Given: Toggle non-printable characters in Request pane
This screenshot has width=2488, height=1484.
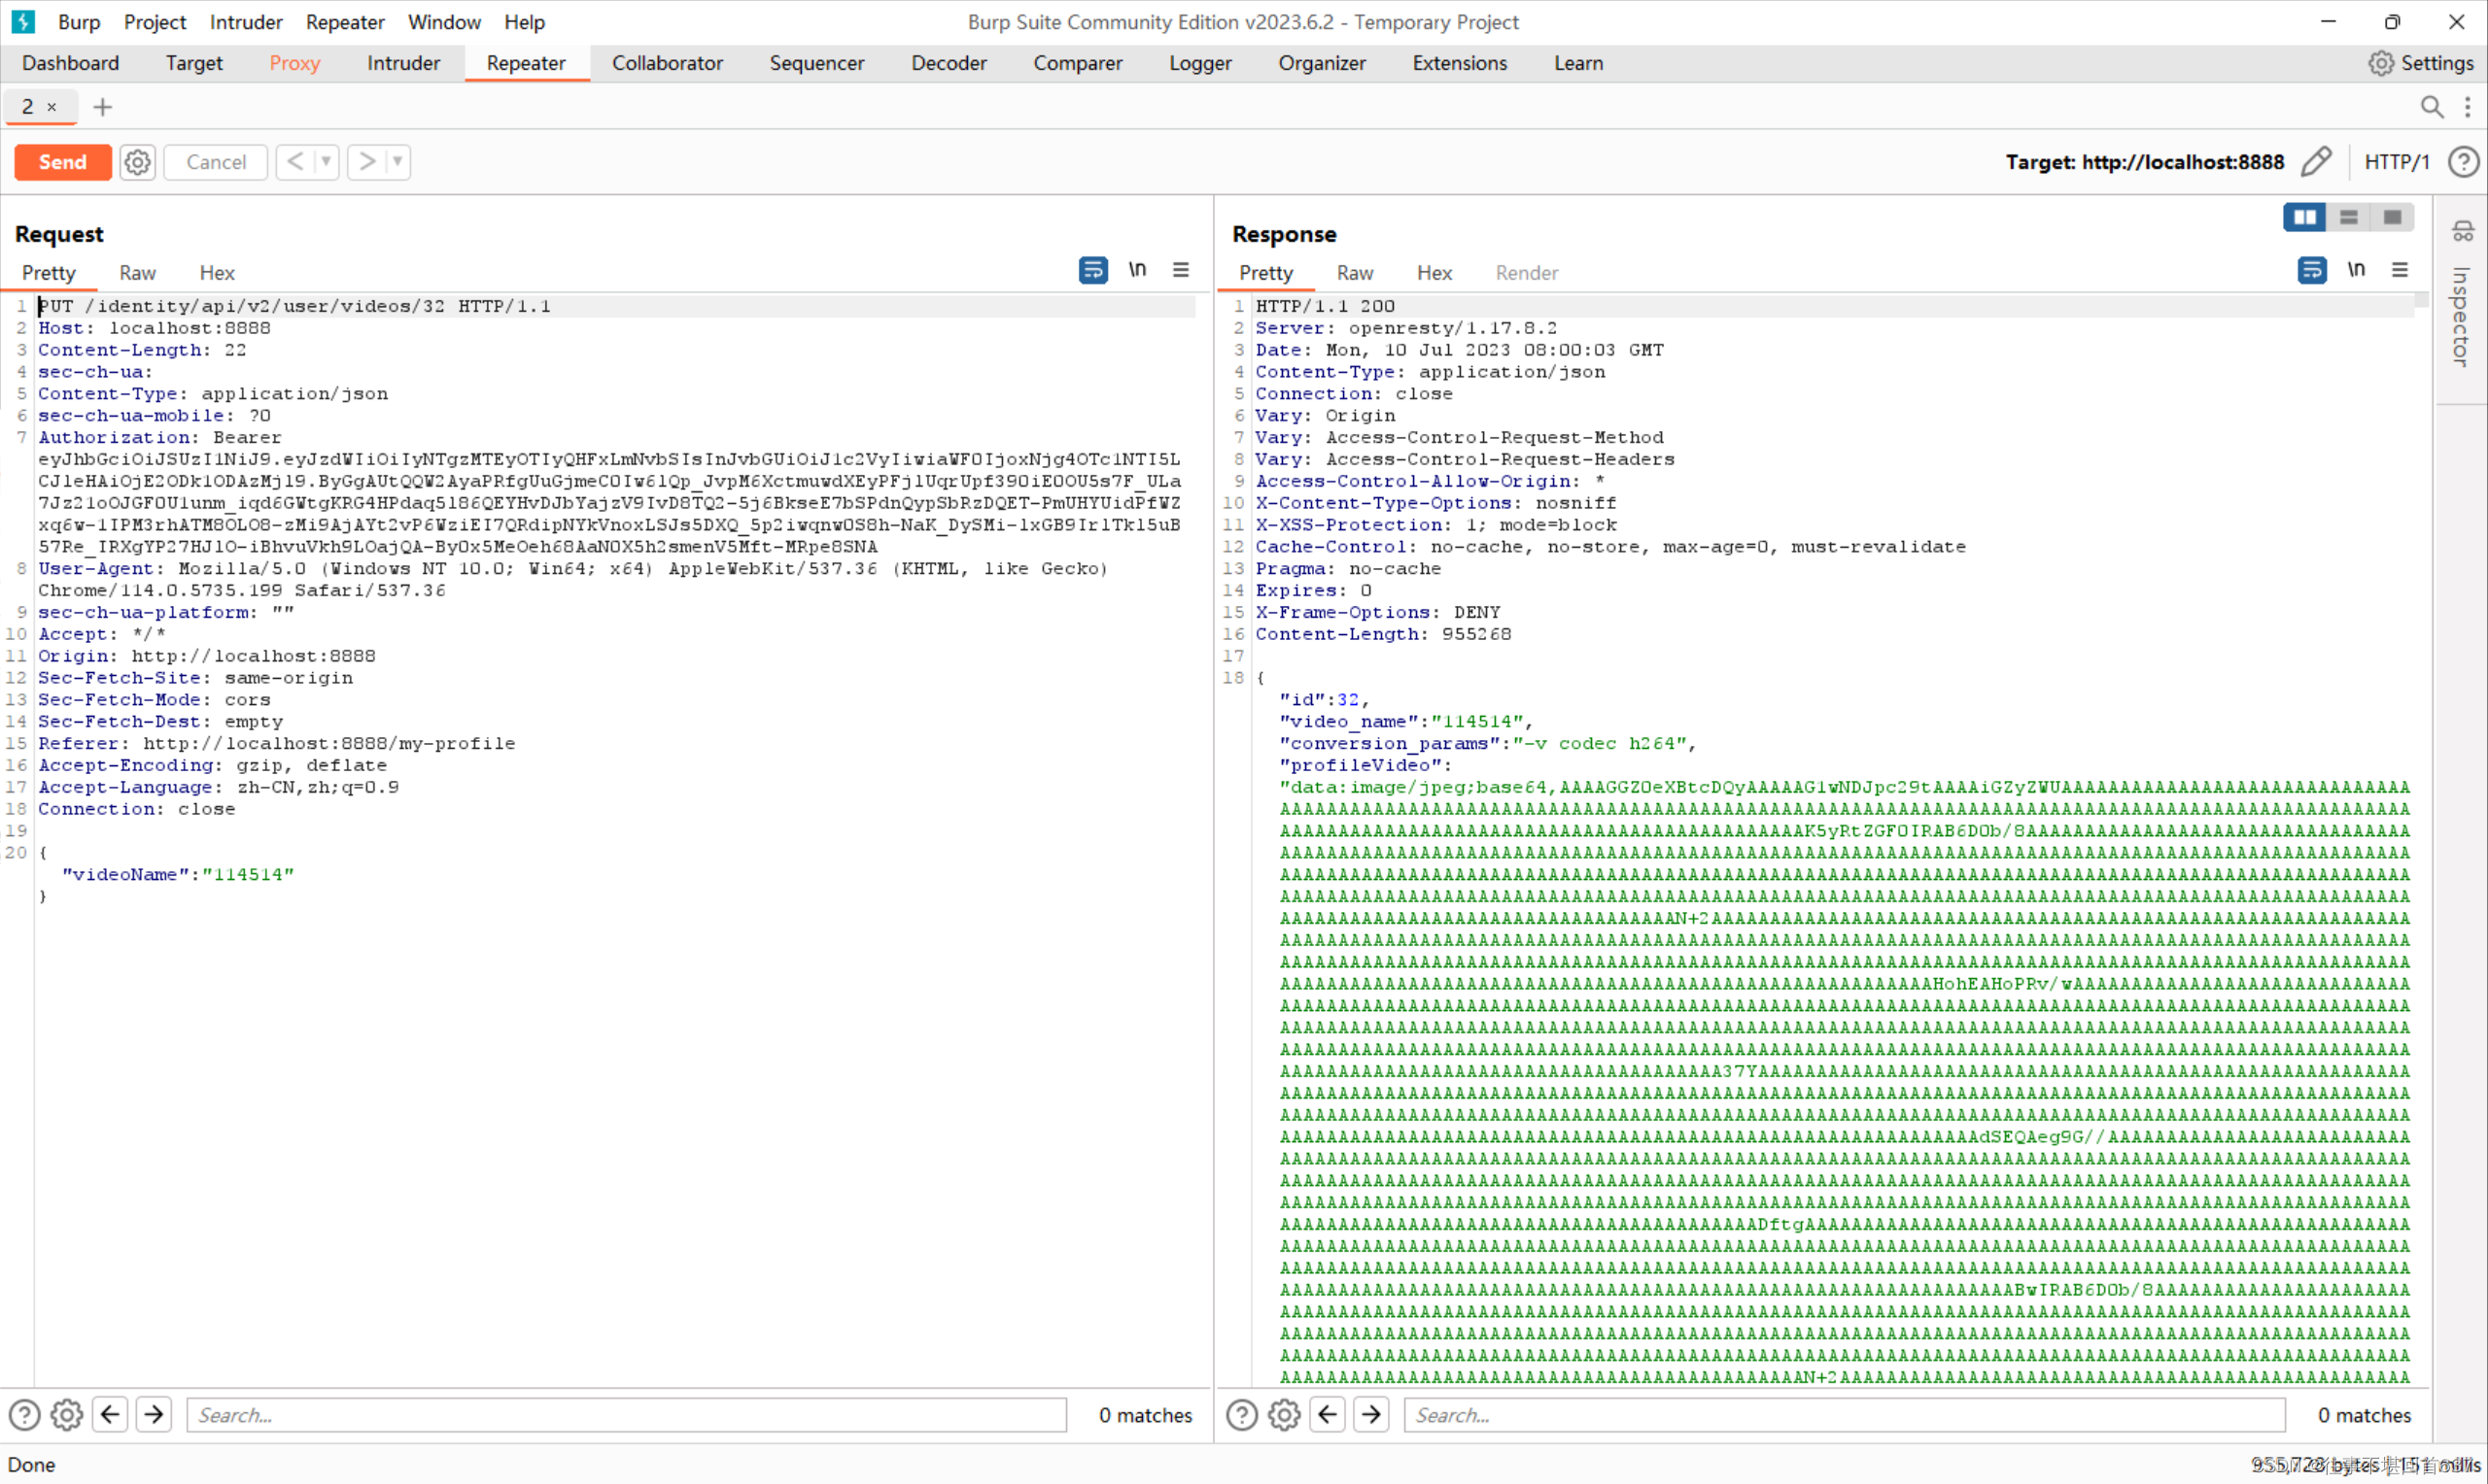Looking at the screenshot, I should pyautogui.click(x=1137, y=270).
